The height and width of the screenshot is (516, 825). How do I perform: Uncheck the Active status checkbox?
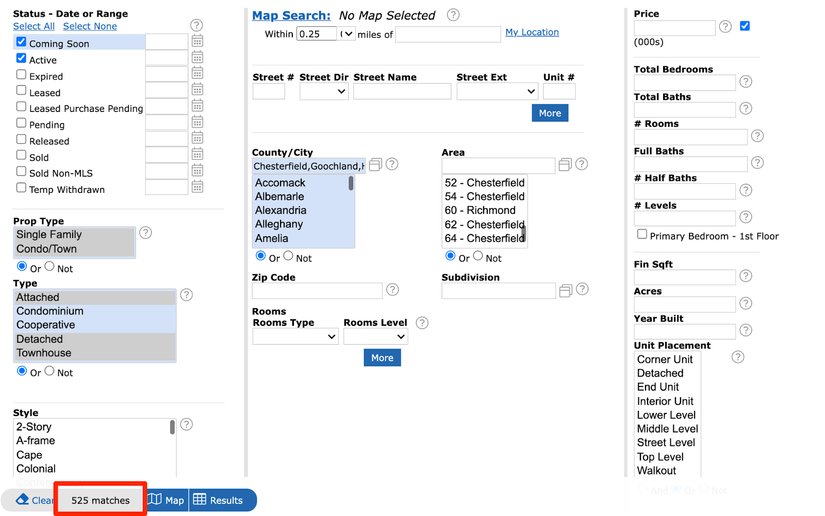click(x=21, y=58)
